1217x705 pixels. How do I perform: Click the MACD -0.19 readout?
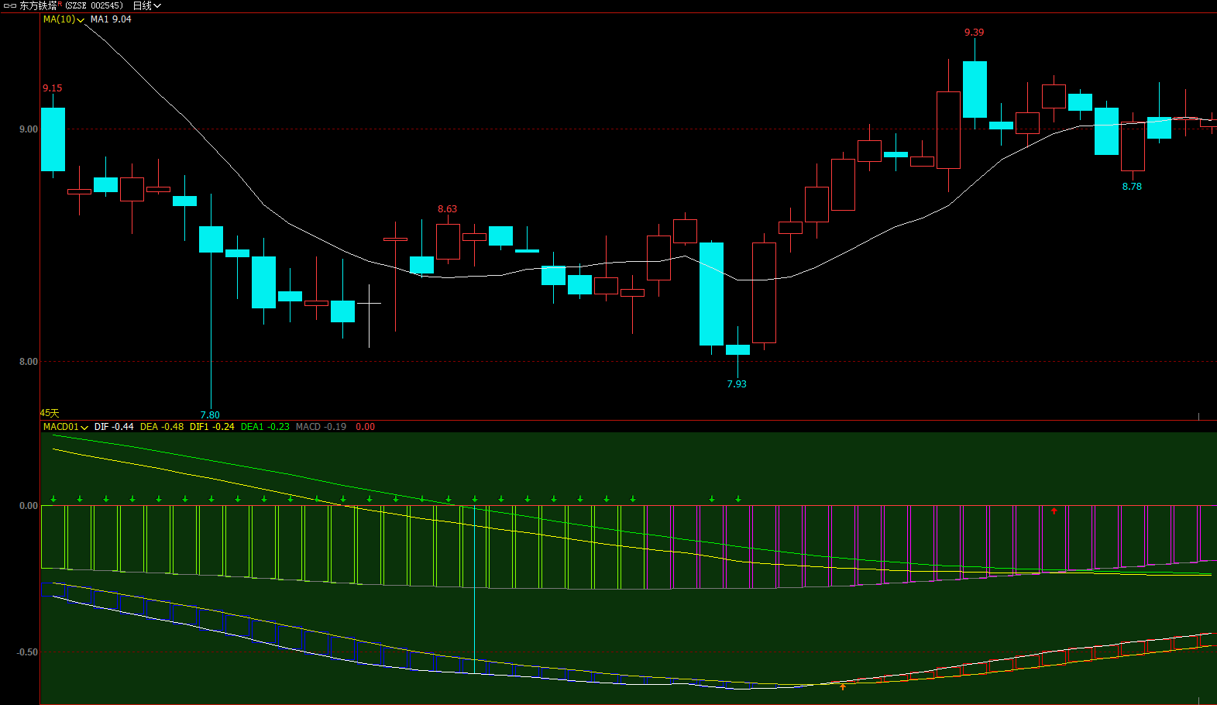321,427
